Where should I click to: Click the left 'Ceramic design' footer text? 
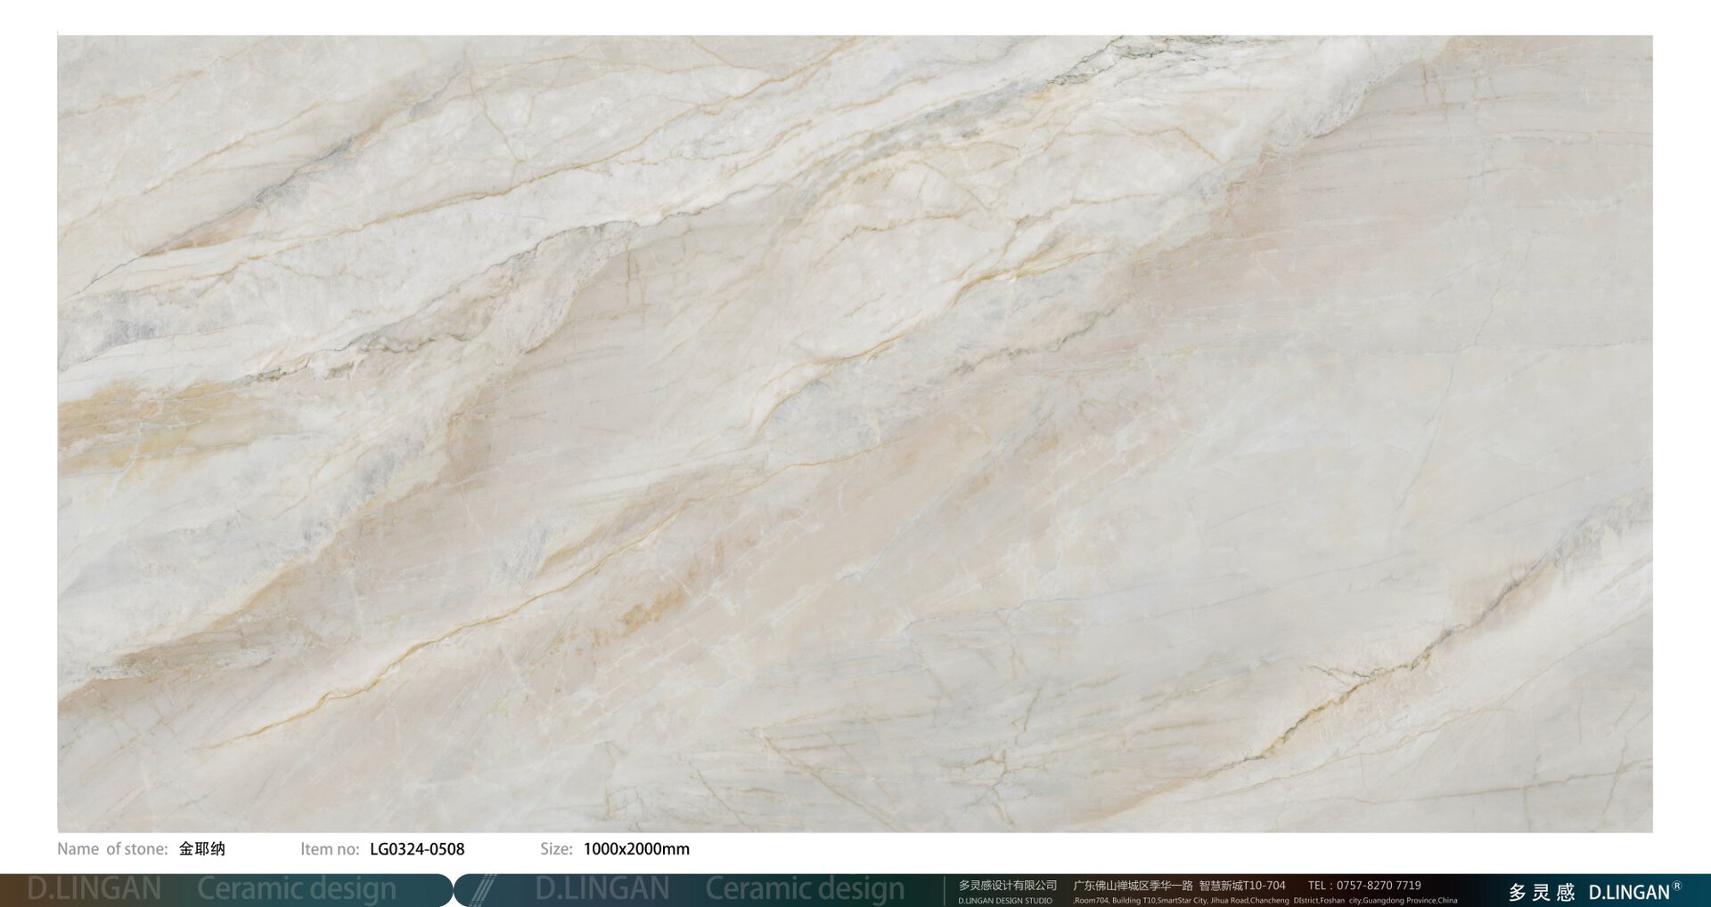point(296,889)
